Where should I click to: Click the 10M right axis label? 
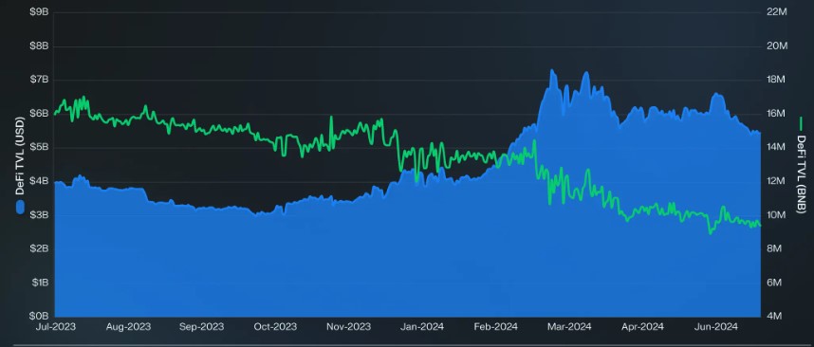[777, 214]
